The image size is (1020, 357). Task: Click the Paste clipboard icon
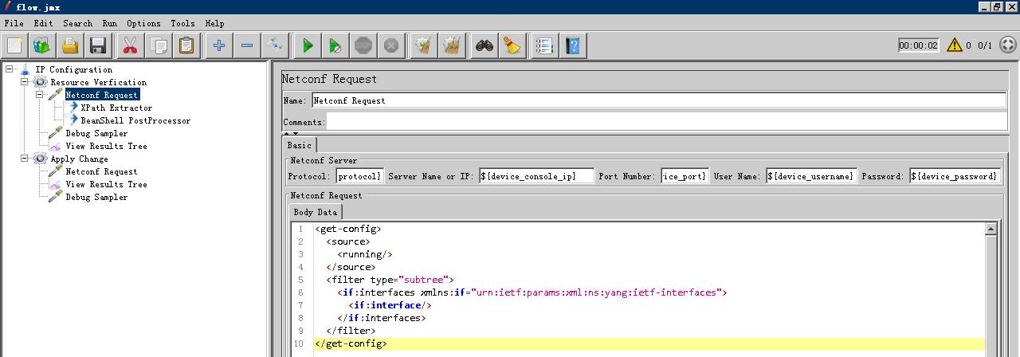(186, 45)
